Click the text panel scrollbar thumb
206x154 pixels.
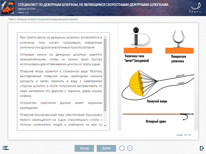[105, 75]
